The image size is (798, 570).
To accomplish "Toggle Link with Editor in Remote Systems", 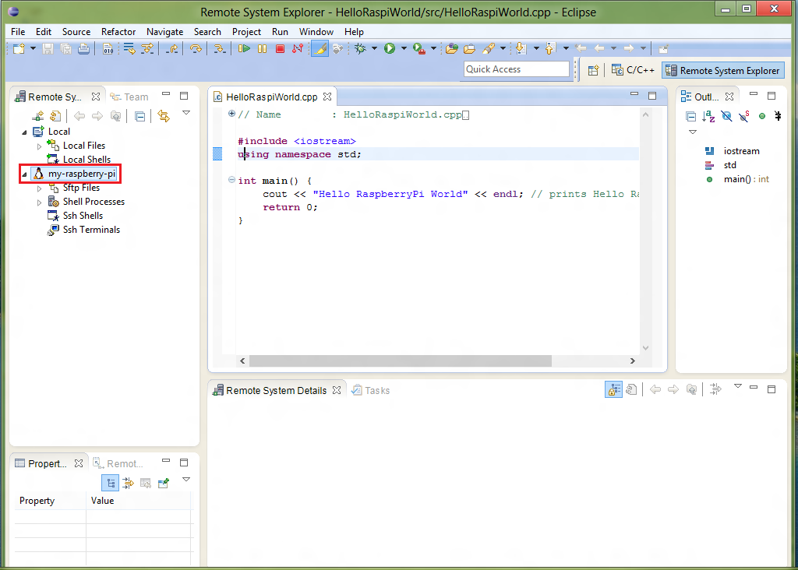I will point(164,116).
